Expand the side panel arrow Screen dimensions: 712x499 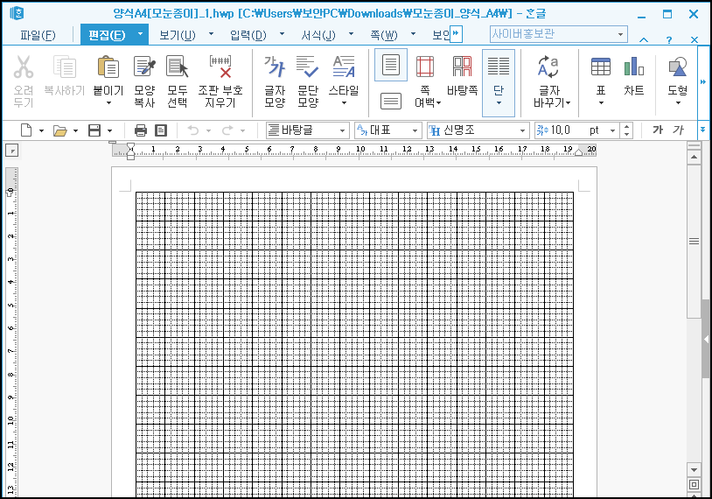click(x=706, y=339)
